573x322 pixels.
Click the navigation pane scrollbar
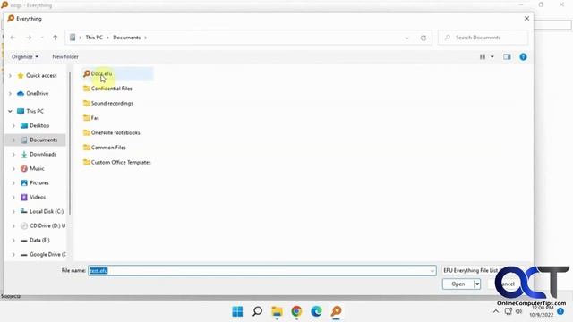click(x=70, y=144)
